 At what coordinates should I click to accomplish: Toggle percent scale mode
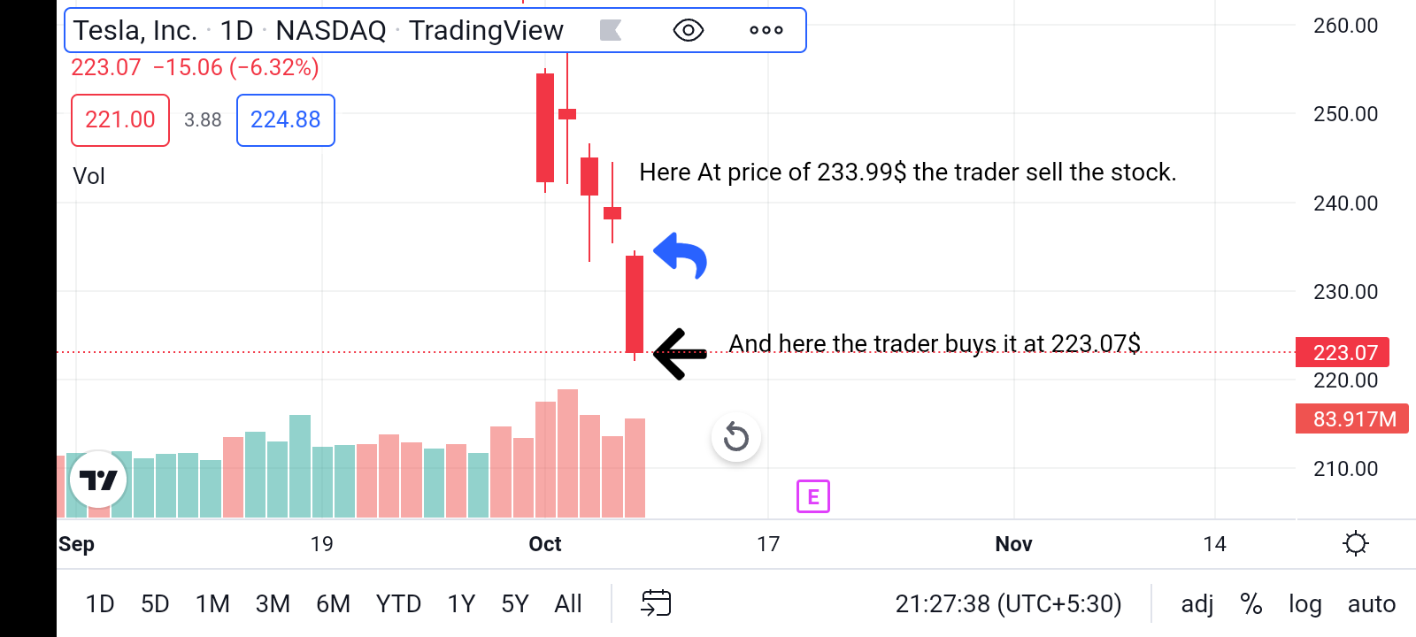[1251, 604]
